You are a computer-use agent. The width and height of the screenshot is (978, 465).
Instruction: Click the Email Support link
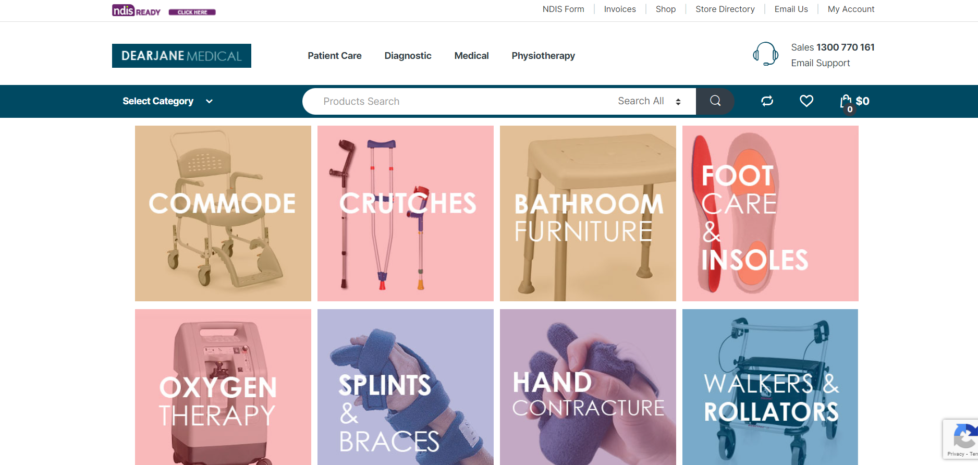(x=821, y=63)
